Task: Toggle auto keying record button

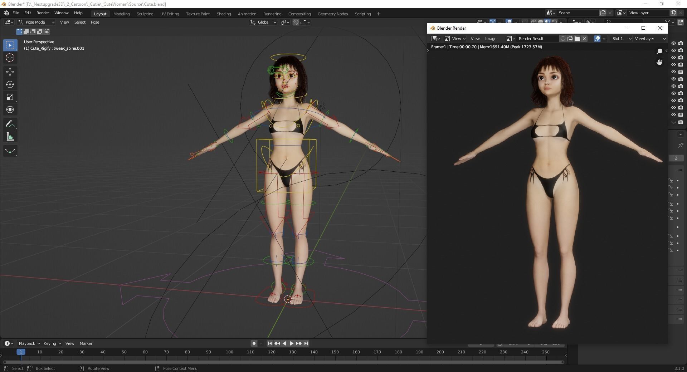Action: (x=254, y=343)
